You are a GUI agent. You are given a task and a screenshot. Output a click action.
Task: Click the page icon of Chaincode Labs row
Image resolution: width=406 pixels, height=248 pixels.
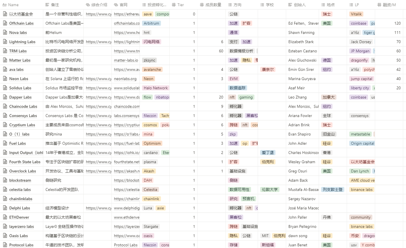[x=5, y=106]
